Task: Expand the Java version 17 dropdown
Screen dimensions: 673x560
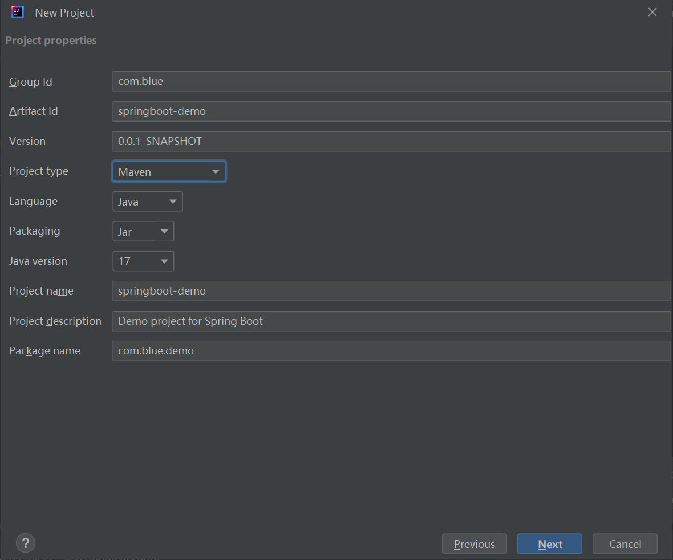Action: pos(143,261)
